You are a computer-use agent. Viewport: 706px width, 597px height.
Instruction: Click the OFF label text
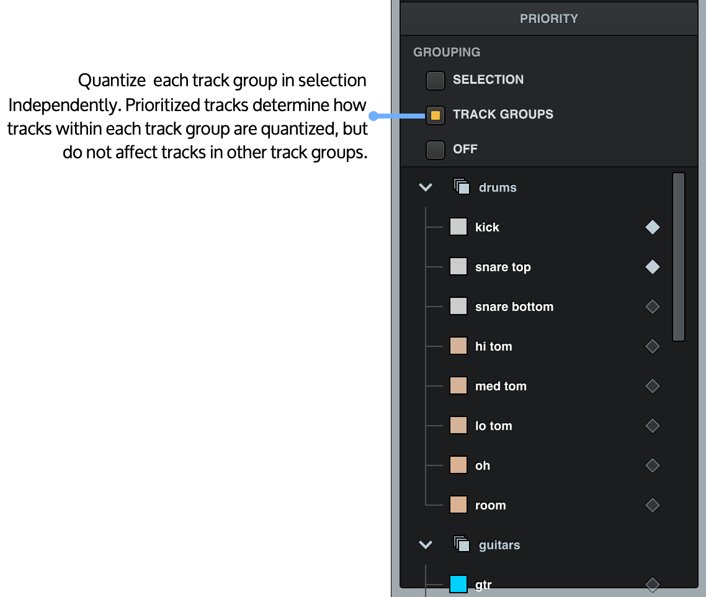[x=465, y=149]
